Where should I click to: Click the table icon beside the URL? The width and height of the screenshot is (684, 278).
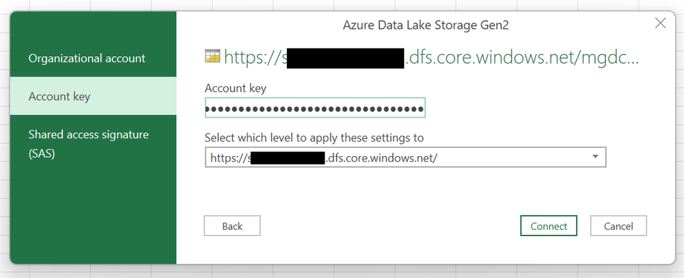point(212,58)
